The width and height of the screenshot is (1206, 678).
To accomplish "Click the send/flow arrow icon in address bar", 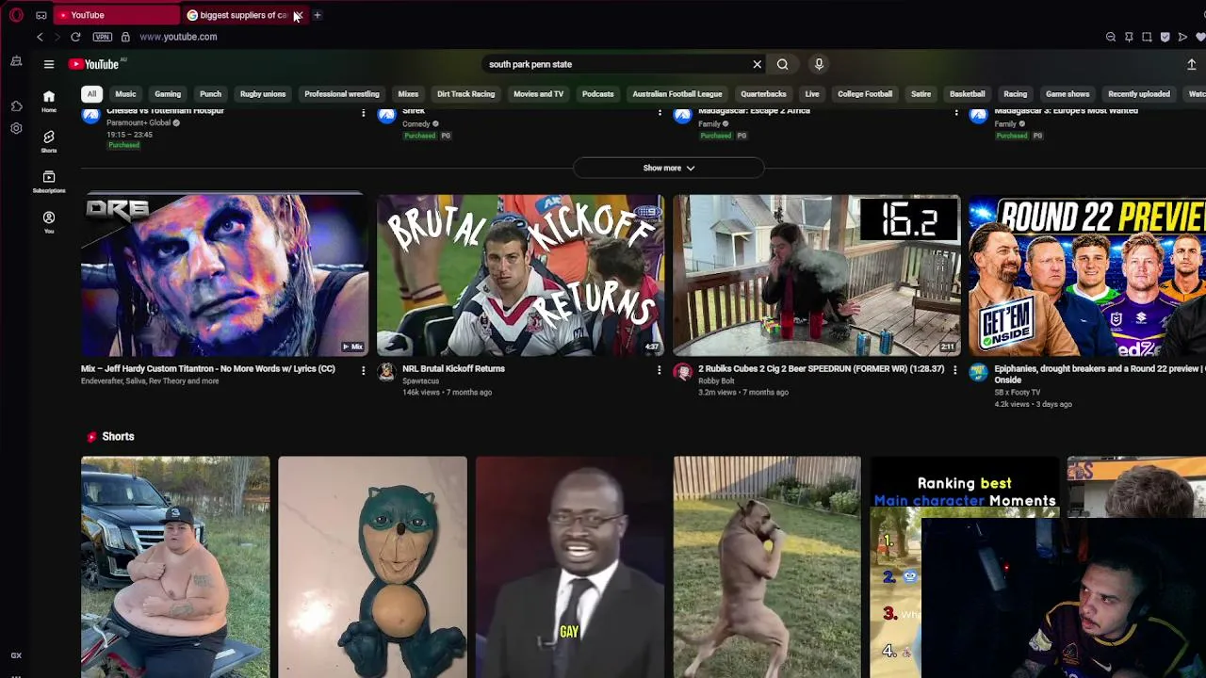I will [1182, 37].
